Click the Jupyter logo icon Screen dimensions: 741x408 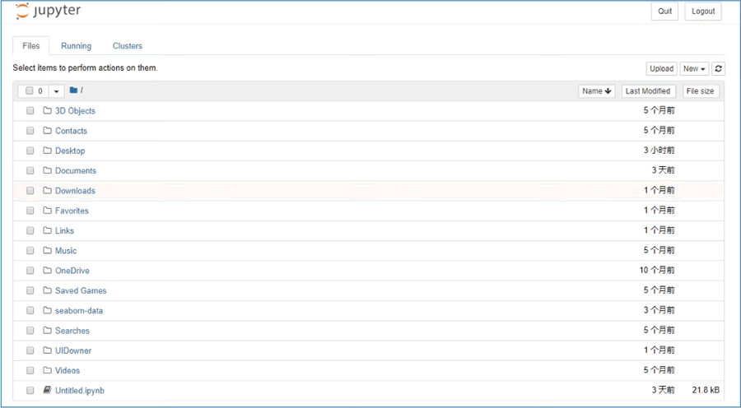pos(22,12)
